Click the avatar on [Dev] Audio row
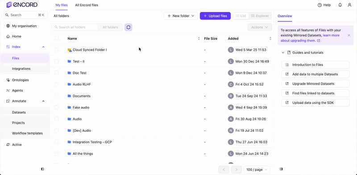 click(x=231, y=130)
